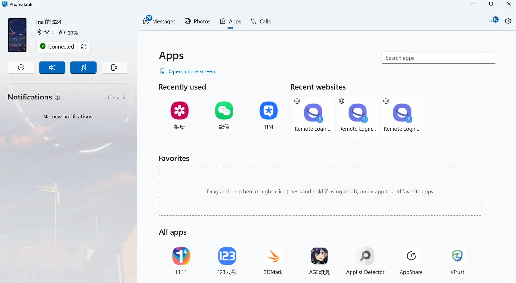Image resolution: width=516 pixels, height=283 pixels.
Task: Click the Open phone screen link
Action: [191, 71]
